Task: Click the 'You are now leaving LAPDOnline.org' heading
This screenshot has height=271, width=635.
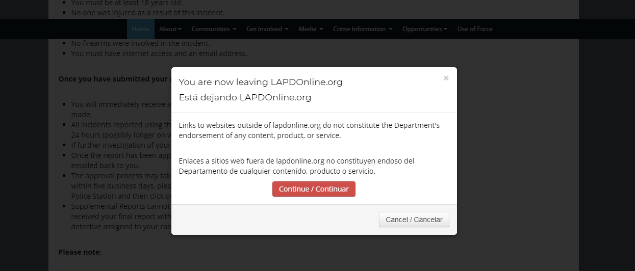Action: pos(261,82)
